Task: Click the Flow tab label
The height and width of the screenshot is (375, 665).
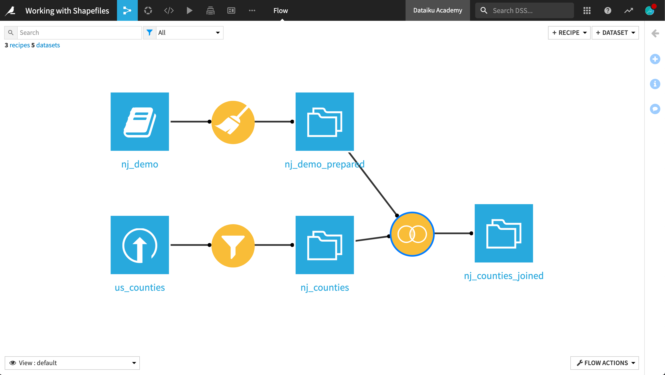Action: point(281,10)
